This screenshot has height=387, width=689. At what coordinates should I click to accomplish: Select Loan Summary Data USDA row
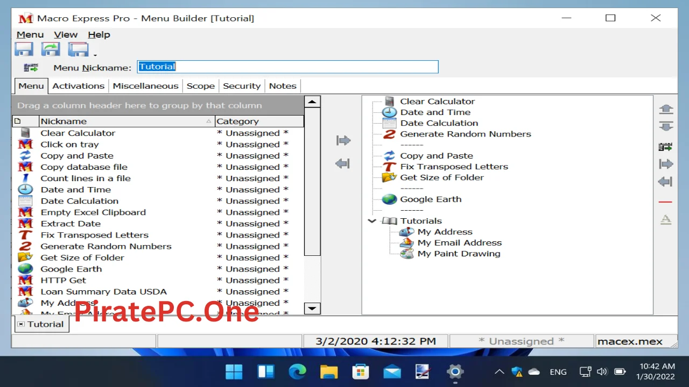pos(158,291)
